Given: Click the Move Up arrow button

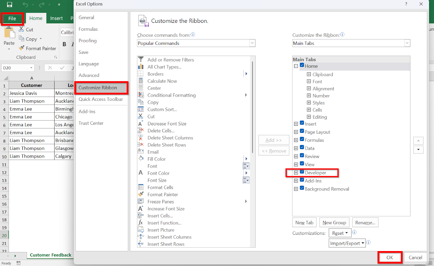Looking at the screenshot, I should coord(418,141).
